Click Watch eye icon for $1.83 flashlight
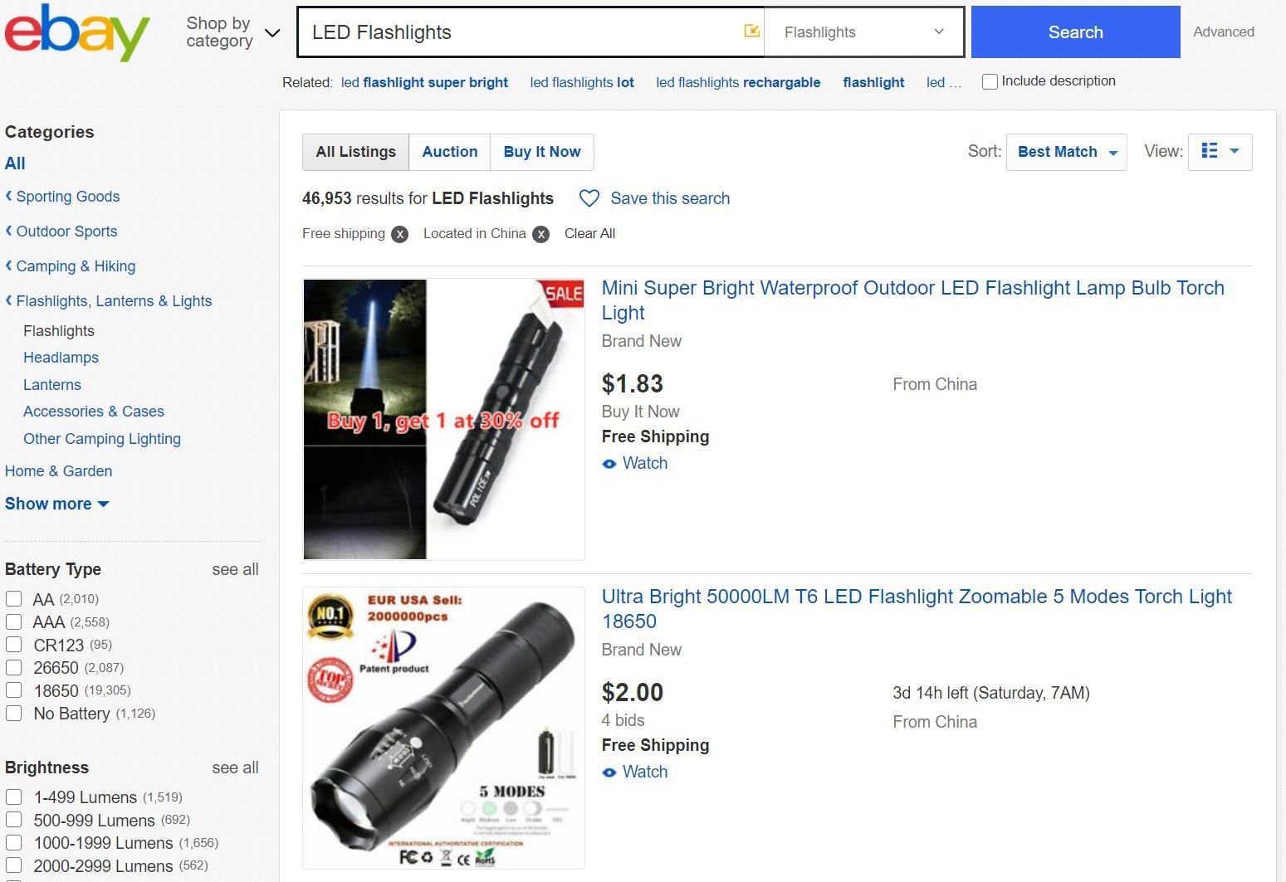This screenshot has width=1286, height=882. click(x=609, y=464)
